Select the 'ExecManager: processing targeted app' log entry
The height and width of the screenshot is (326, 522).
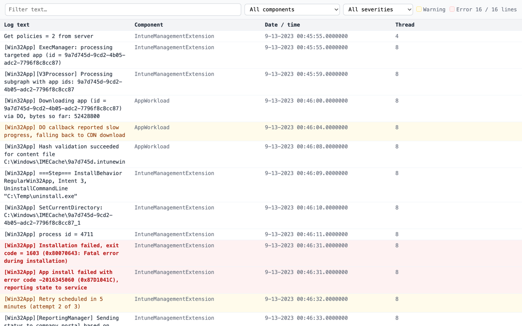tap(261, 55)
